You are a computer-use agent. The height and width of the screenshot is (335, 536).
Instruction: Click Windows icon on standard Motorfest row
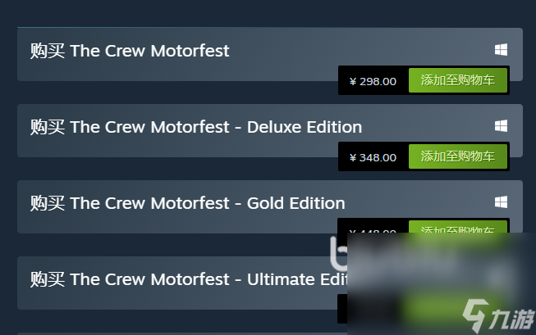click(501, 50)
